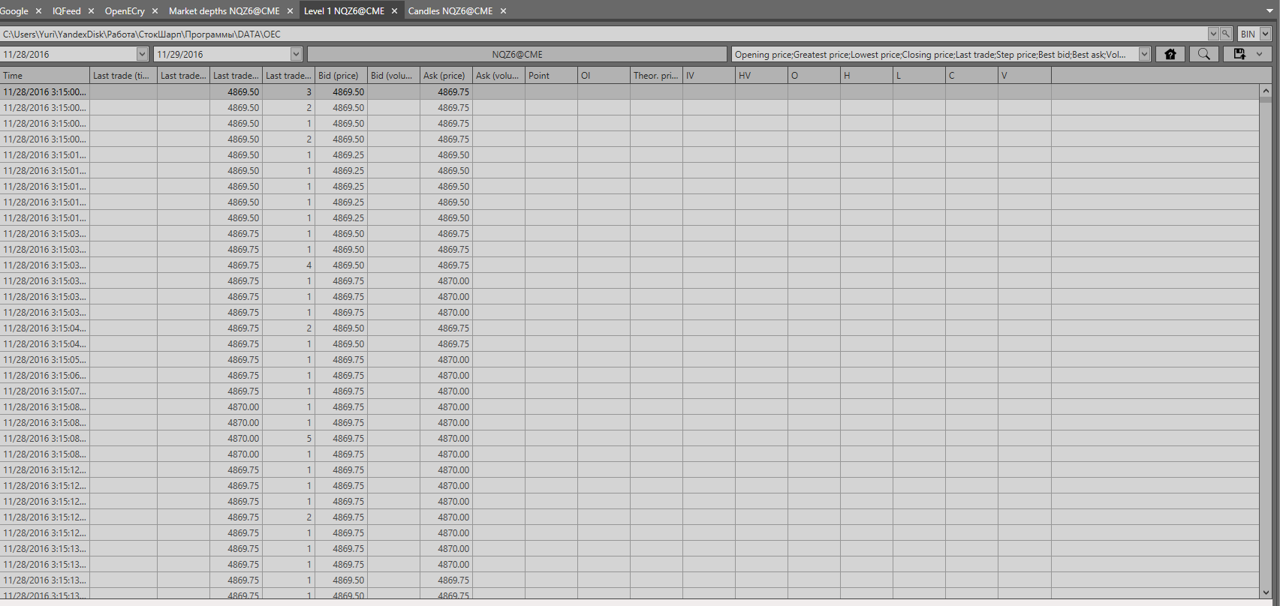1280x606 pixels.
Task: Open the 11/28/2016 start date picker
Action: point(142,54)
